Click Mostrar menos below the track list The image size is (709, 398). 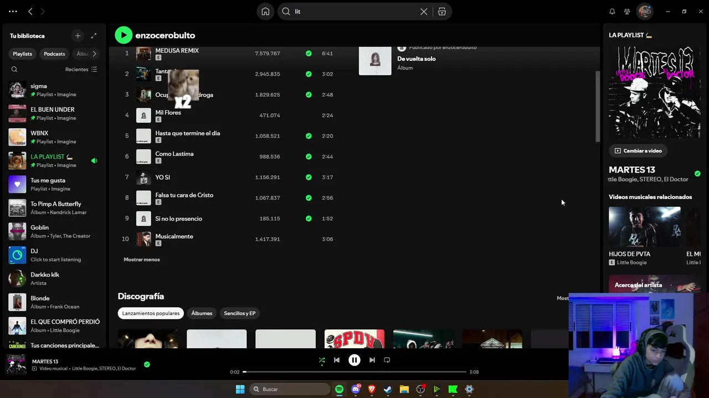pyautogui.click(x=142, y=260)
